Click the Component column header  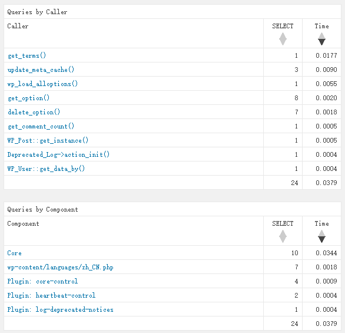pyautogui.click(x=23, y=223)
